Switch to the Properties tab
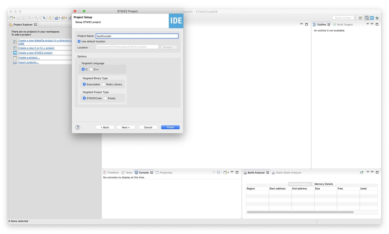 [x=164, y=173]
